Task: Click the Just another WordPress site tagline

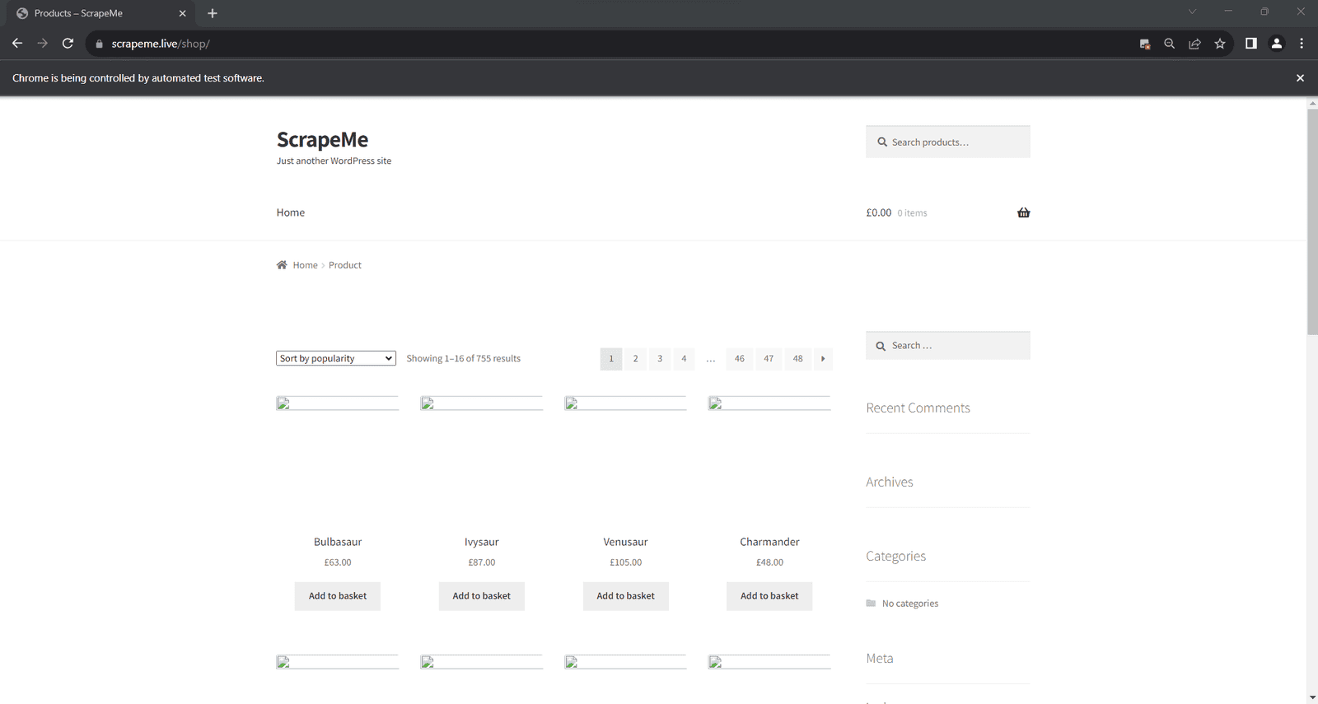Action: pyautogui.click(x=334, y=161)
